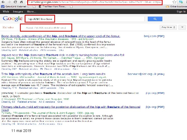This screenshot has width=187, height=140.
Task: Click Cite under the Hougaard, Thomsen citation
Action: (x=60, y=102)
